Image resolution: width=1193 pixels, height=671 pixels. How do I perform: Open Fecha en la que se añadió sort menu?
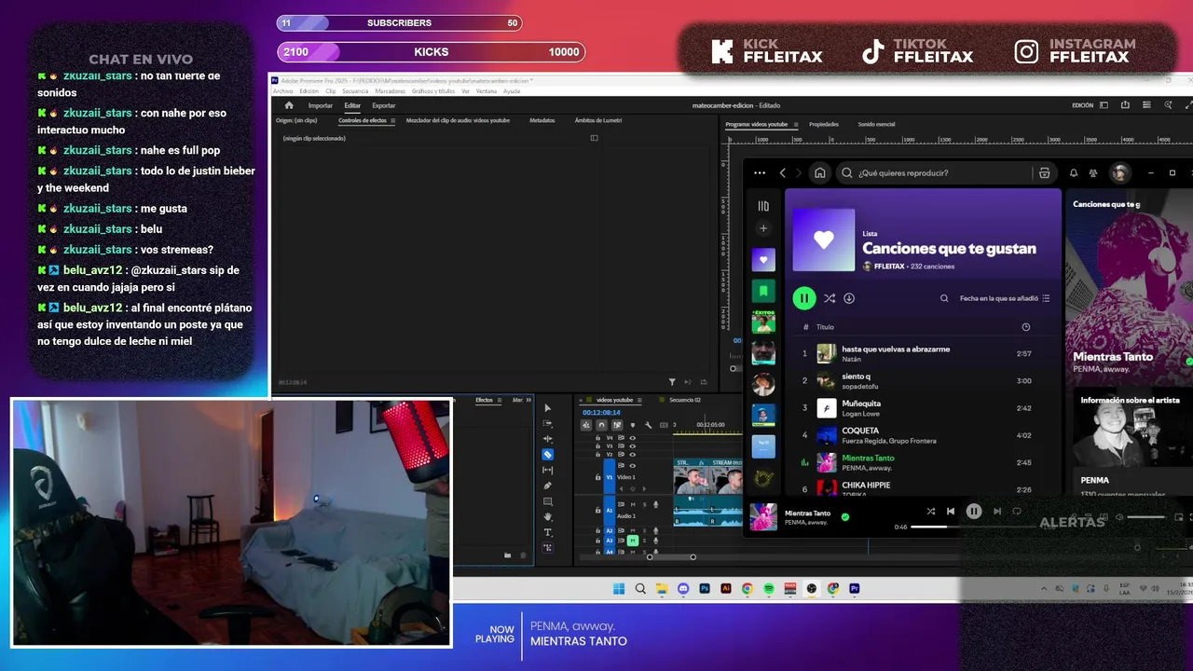(x=1005, y=298)
